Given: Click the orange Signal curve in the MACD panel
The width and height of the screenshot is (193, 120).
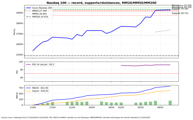Looking at the screenshot, I should tap(101, 98).
